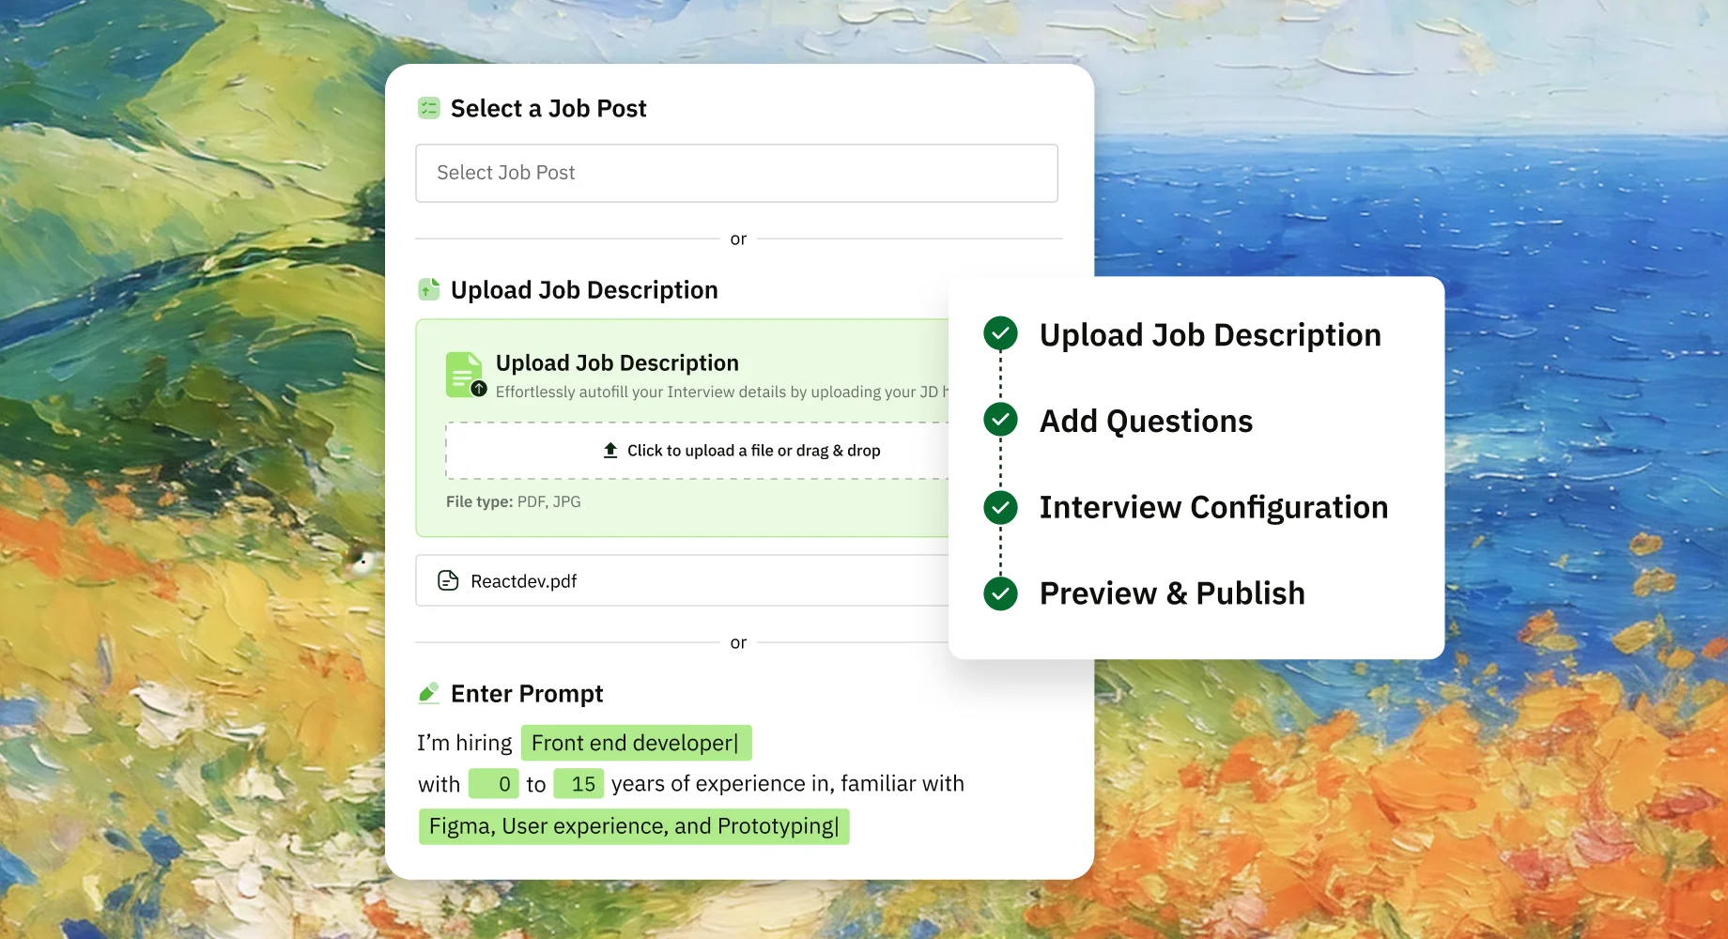Open the Preview & Publish step
The image size is (1728, 939).
[x=1172, y=593]
